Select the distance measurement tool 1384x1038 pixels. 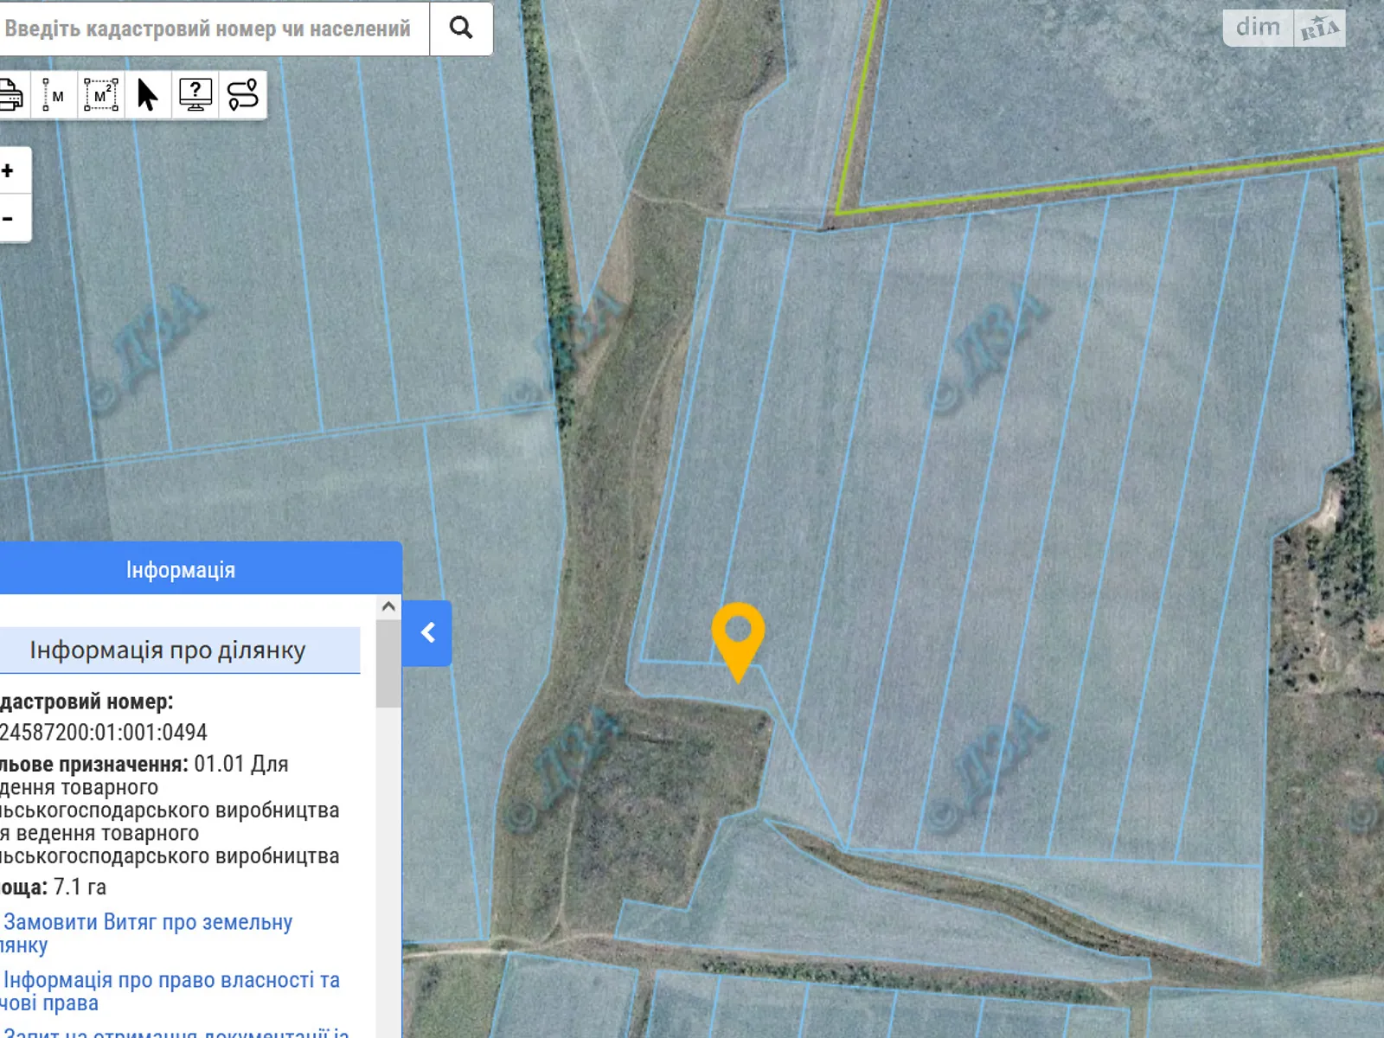(x=54, y=94)
